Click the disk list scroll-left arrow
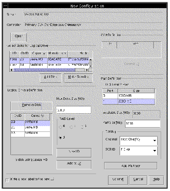The height and width of the screenshot is (191, 170). (12, 70)
